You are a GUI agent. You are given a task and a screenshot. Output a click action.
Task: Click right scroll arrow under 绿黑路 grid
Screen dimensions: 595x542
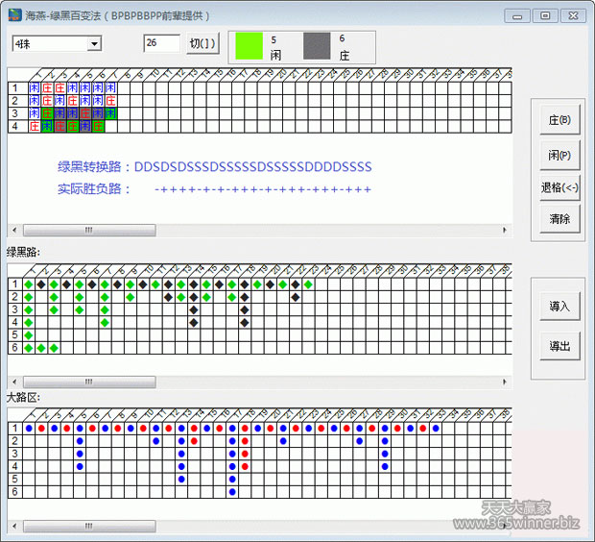[504, 382]
